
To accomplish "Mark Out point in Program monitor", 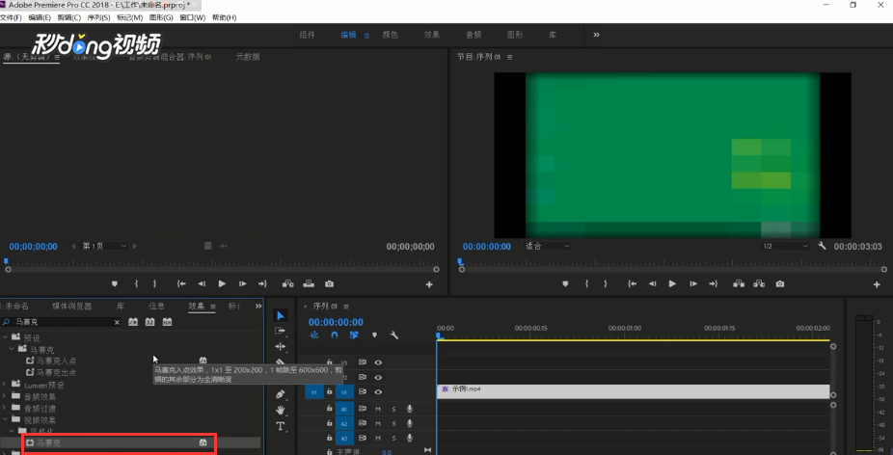I will click(606, 283).
